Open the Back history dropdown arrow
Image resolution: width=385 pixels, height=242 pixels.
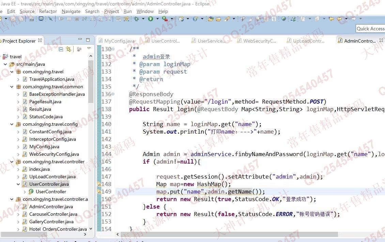346,19
